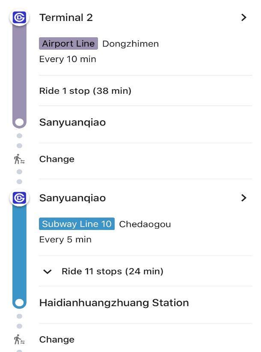Open Terminal 2 details chevron
Viewport: 261px width, 352px height.
pyautogui.click(x=244, y=18)
